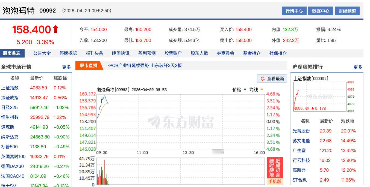Open the 数据中心 button
Viewport: 370px width, 187px height.
[321, 11]
